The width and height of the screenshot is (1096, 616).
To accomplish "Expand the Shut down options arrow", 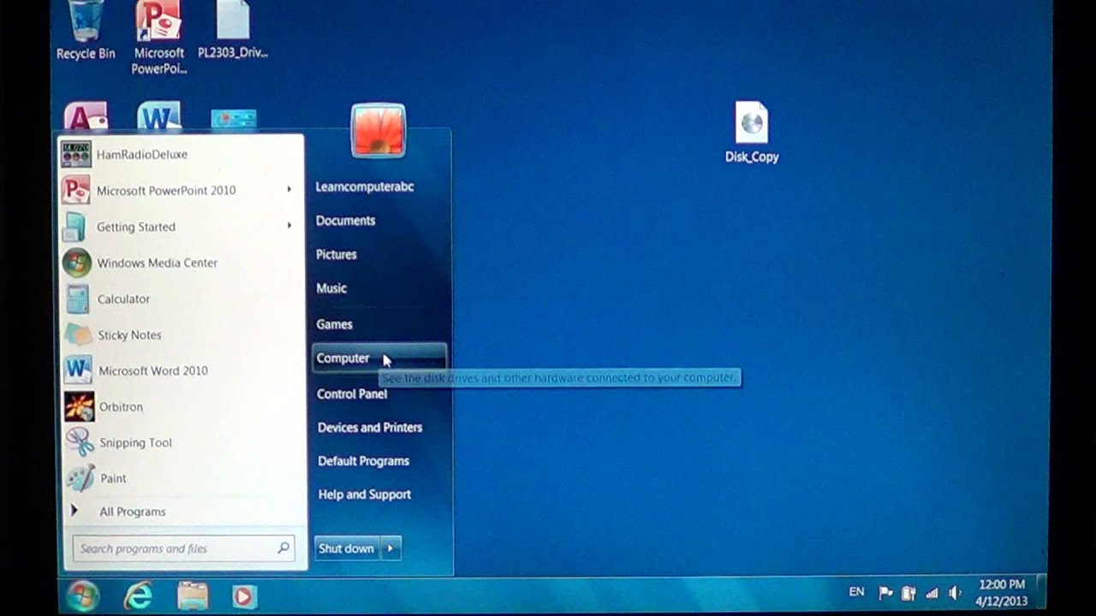I will pyautogui.click(x=390, y=548).
